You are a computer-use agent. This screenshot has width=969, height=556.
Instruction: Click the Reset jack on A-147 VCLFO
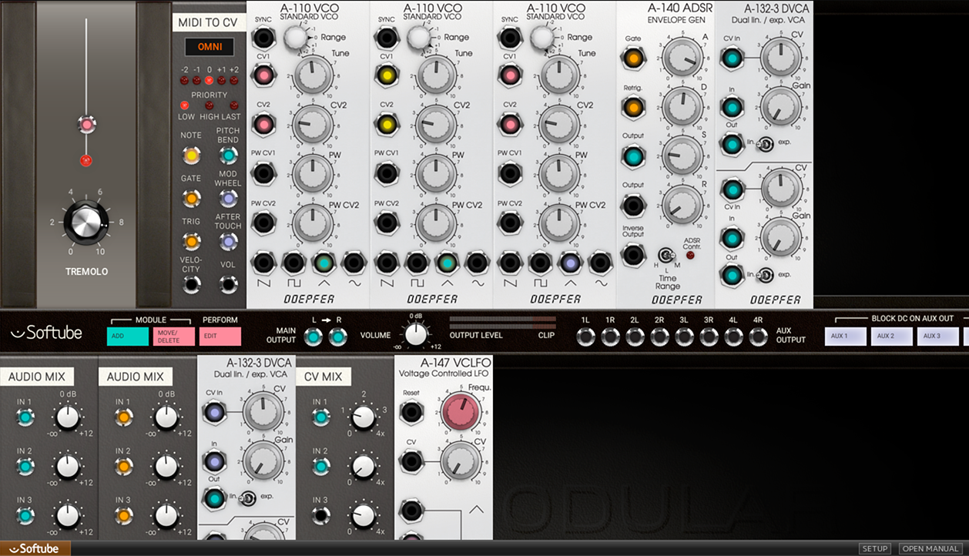411,413
